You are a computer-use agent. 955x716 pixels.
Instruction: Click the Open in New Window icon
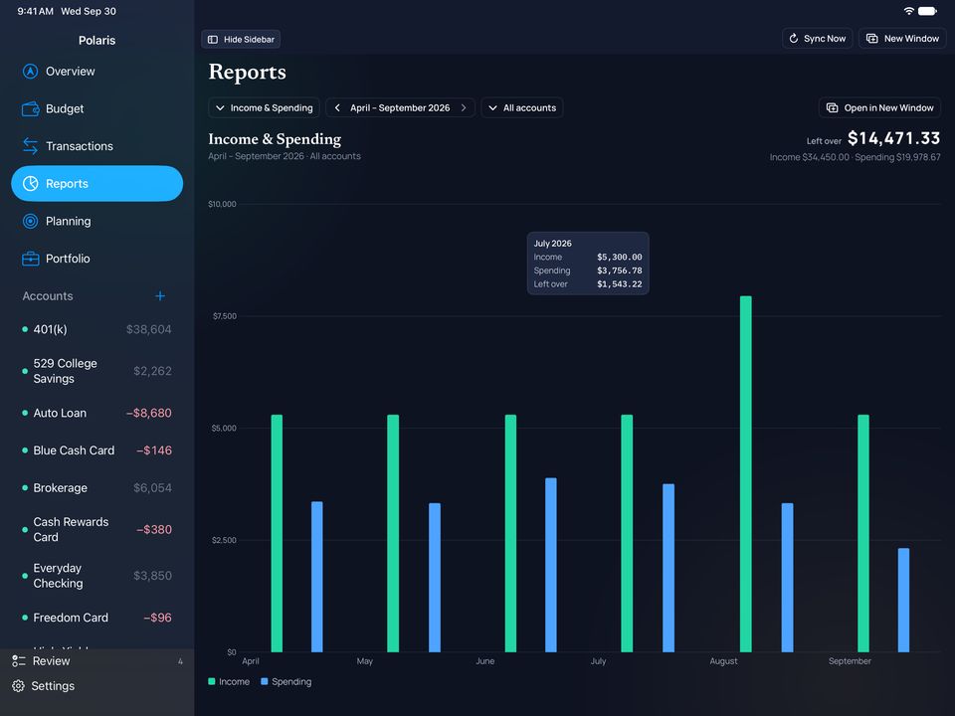(x=832, y=107)
